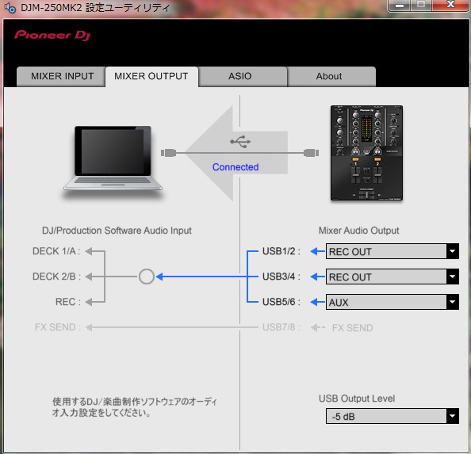Viewport: 471px width, 454px height.
Task: Click the USB plug near the laptop
Action: pyautogui.click(x=169, y=153)
